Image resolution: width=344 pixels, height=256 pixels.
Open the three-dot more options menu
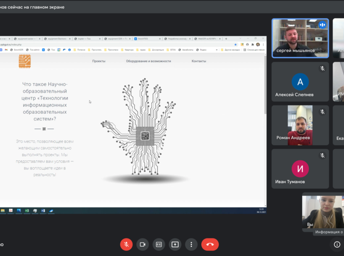pyautogui.click(x=191, y=244)
